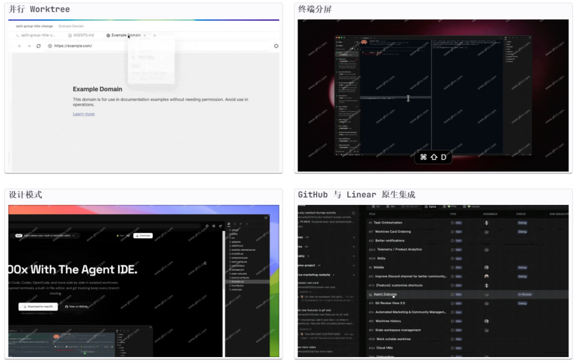Viewport: 577px width, 364px height.
Task: Click the STATUS column header
Action: [521, 214]
